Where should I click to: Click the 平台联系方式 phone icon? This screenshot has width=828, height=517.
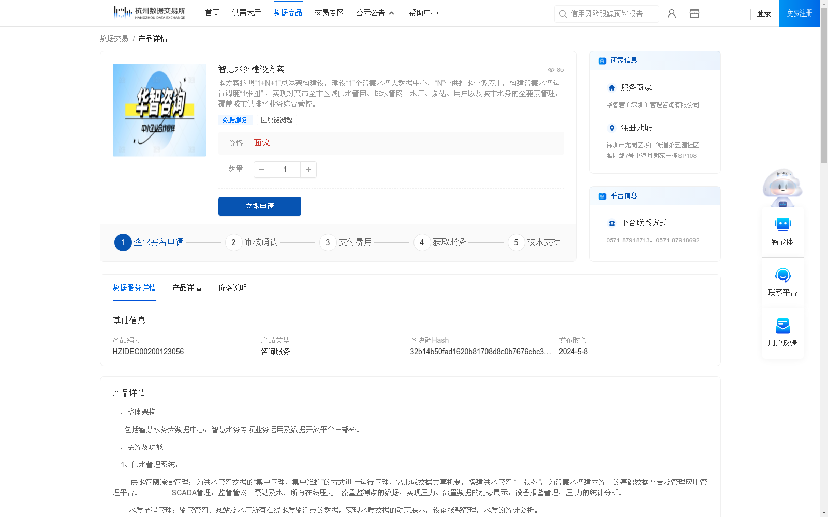[x=612, y=223]
